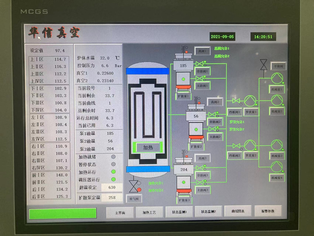Click diffusion pump graphic showing 185
Viewport: 314px width, 236px height.
183,69
